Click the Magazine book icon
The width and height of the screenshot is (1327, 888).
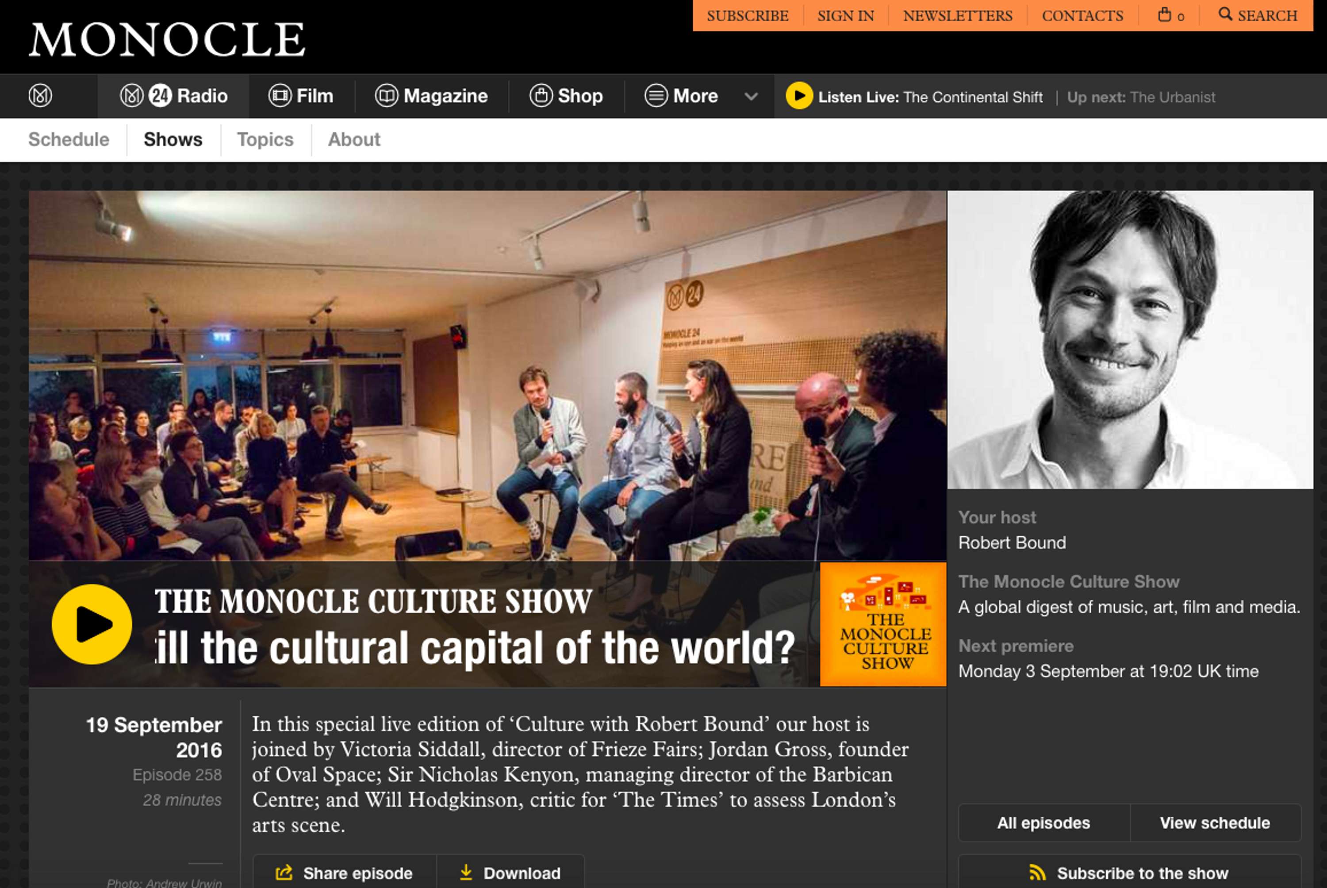(386, 96)
